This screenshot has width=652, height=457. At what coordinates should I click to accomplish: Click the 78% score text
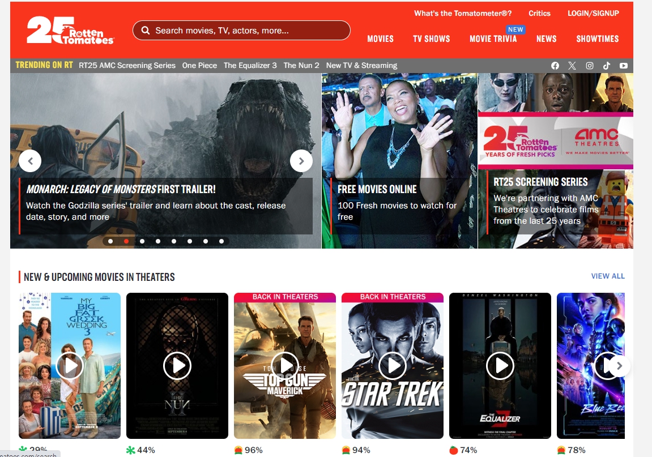tap(576, 450)
